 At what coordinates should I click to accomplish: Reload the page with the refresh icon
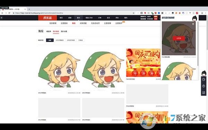9,13
